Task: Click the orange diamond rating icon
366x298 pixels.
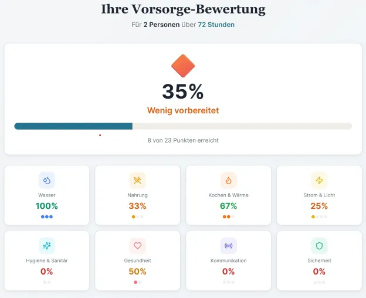Action: click(183, 66)
